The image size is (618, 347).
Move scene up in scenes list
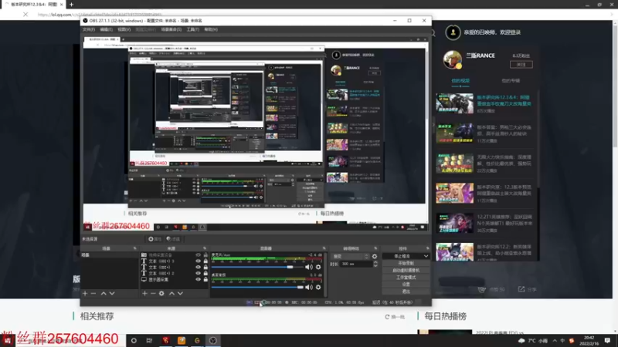point(104,294)
